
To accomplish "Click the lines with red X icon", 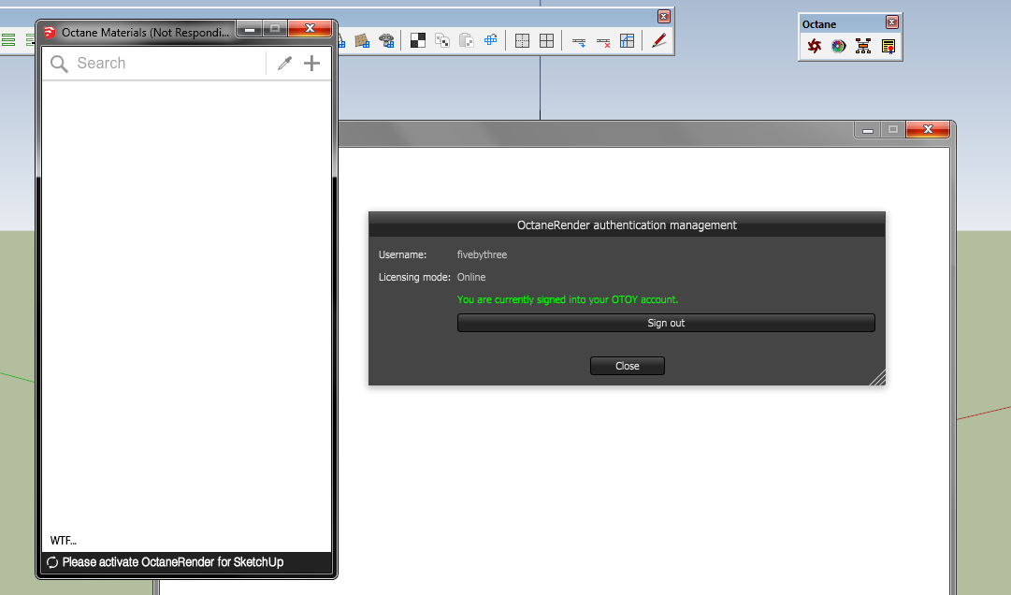I will click(x=603, y=42).
